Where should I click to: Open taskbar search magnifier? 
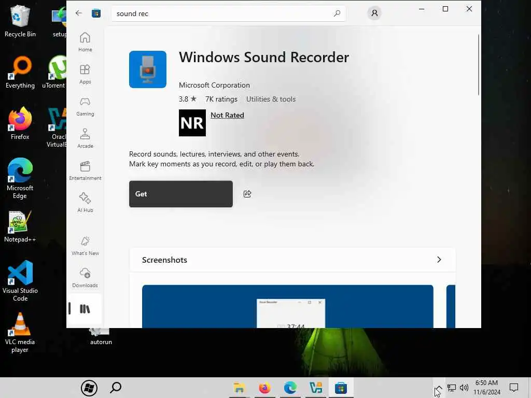(116, 388)
